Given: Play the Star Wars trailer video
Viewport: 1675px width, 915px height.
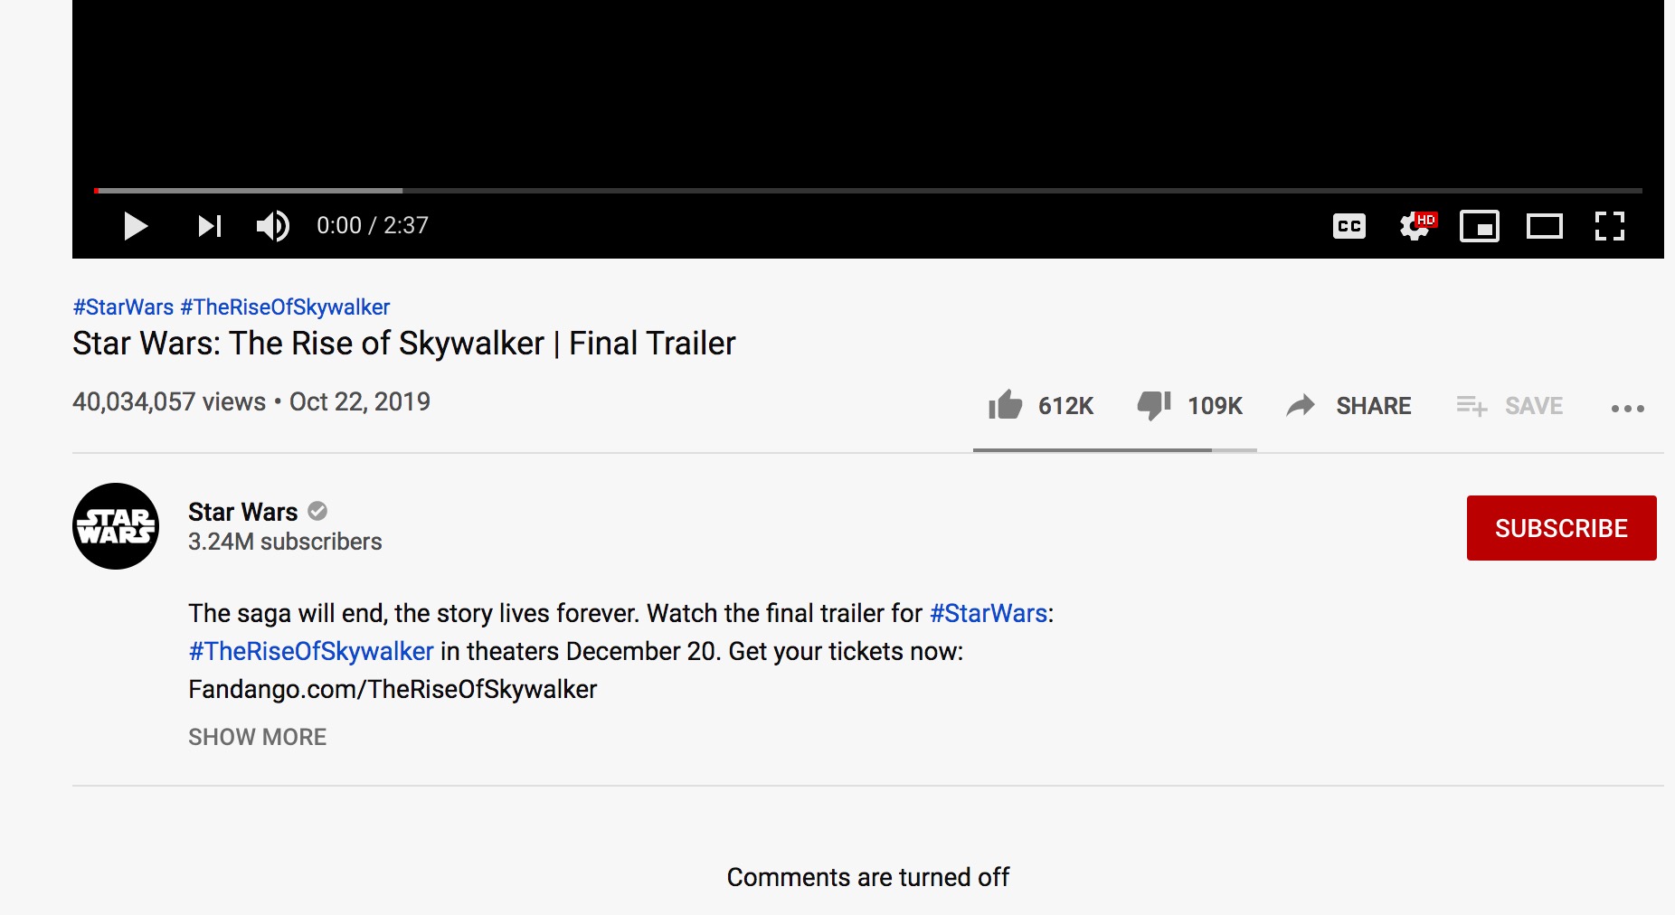Looking at the screenshot, I should pos(136,226).
